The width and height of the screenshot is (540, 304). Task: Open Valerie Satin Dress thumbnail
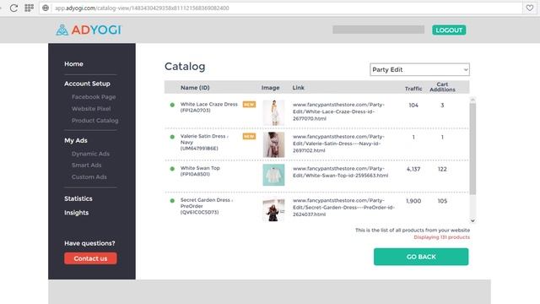pyautogui.click(x=273, y=144)
